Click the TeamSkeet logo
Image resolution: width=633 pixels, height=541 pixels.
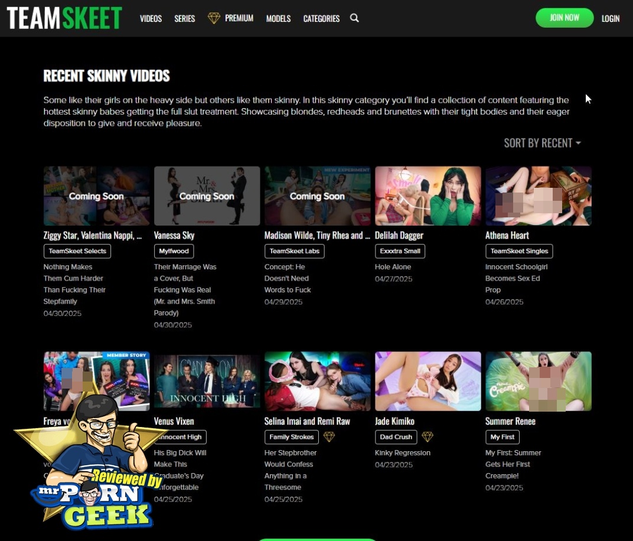coord(64,18)
